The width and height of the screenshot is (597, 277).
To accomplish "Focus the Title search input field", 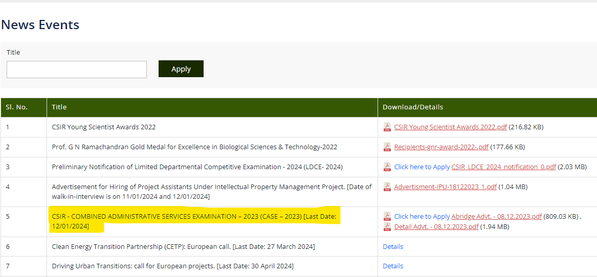I will (x=77, y=70).
